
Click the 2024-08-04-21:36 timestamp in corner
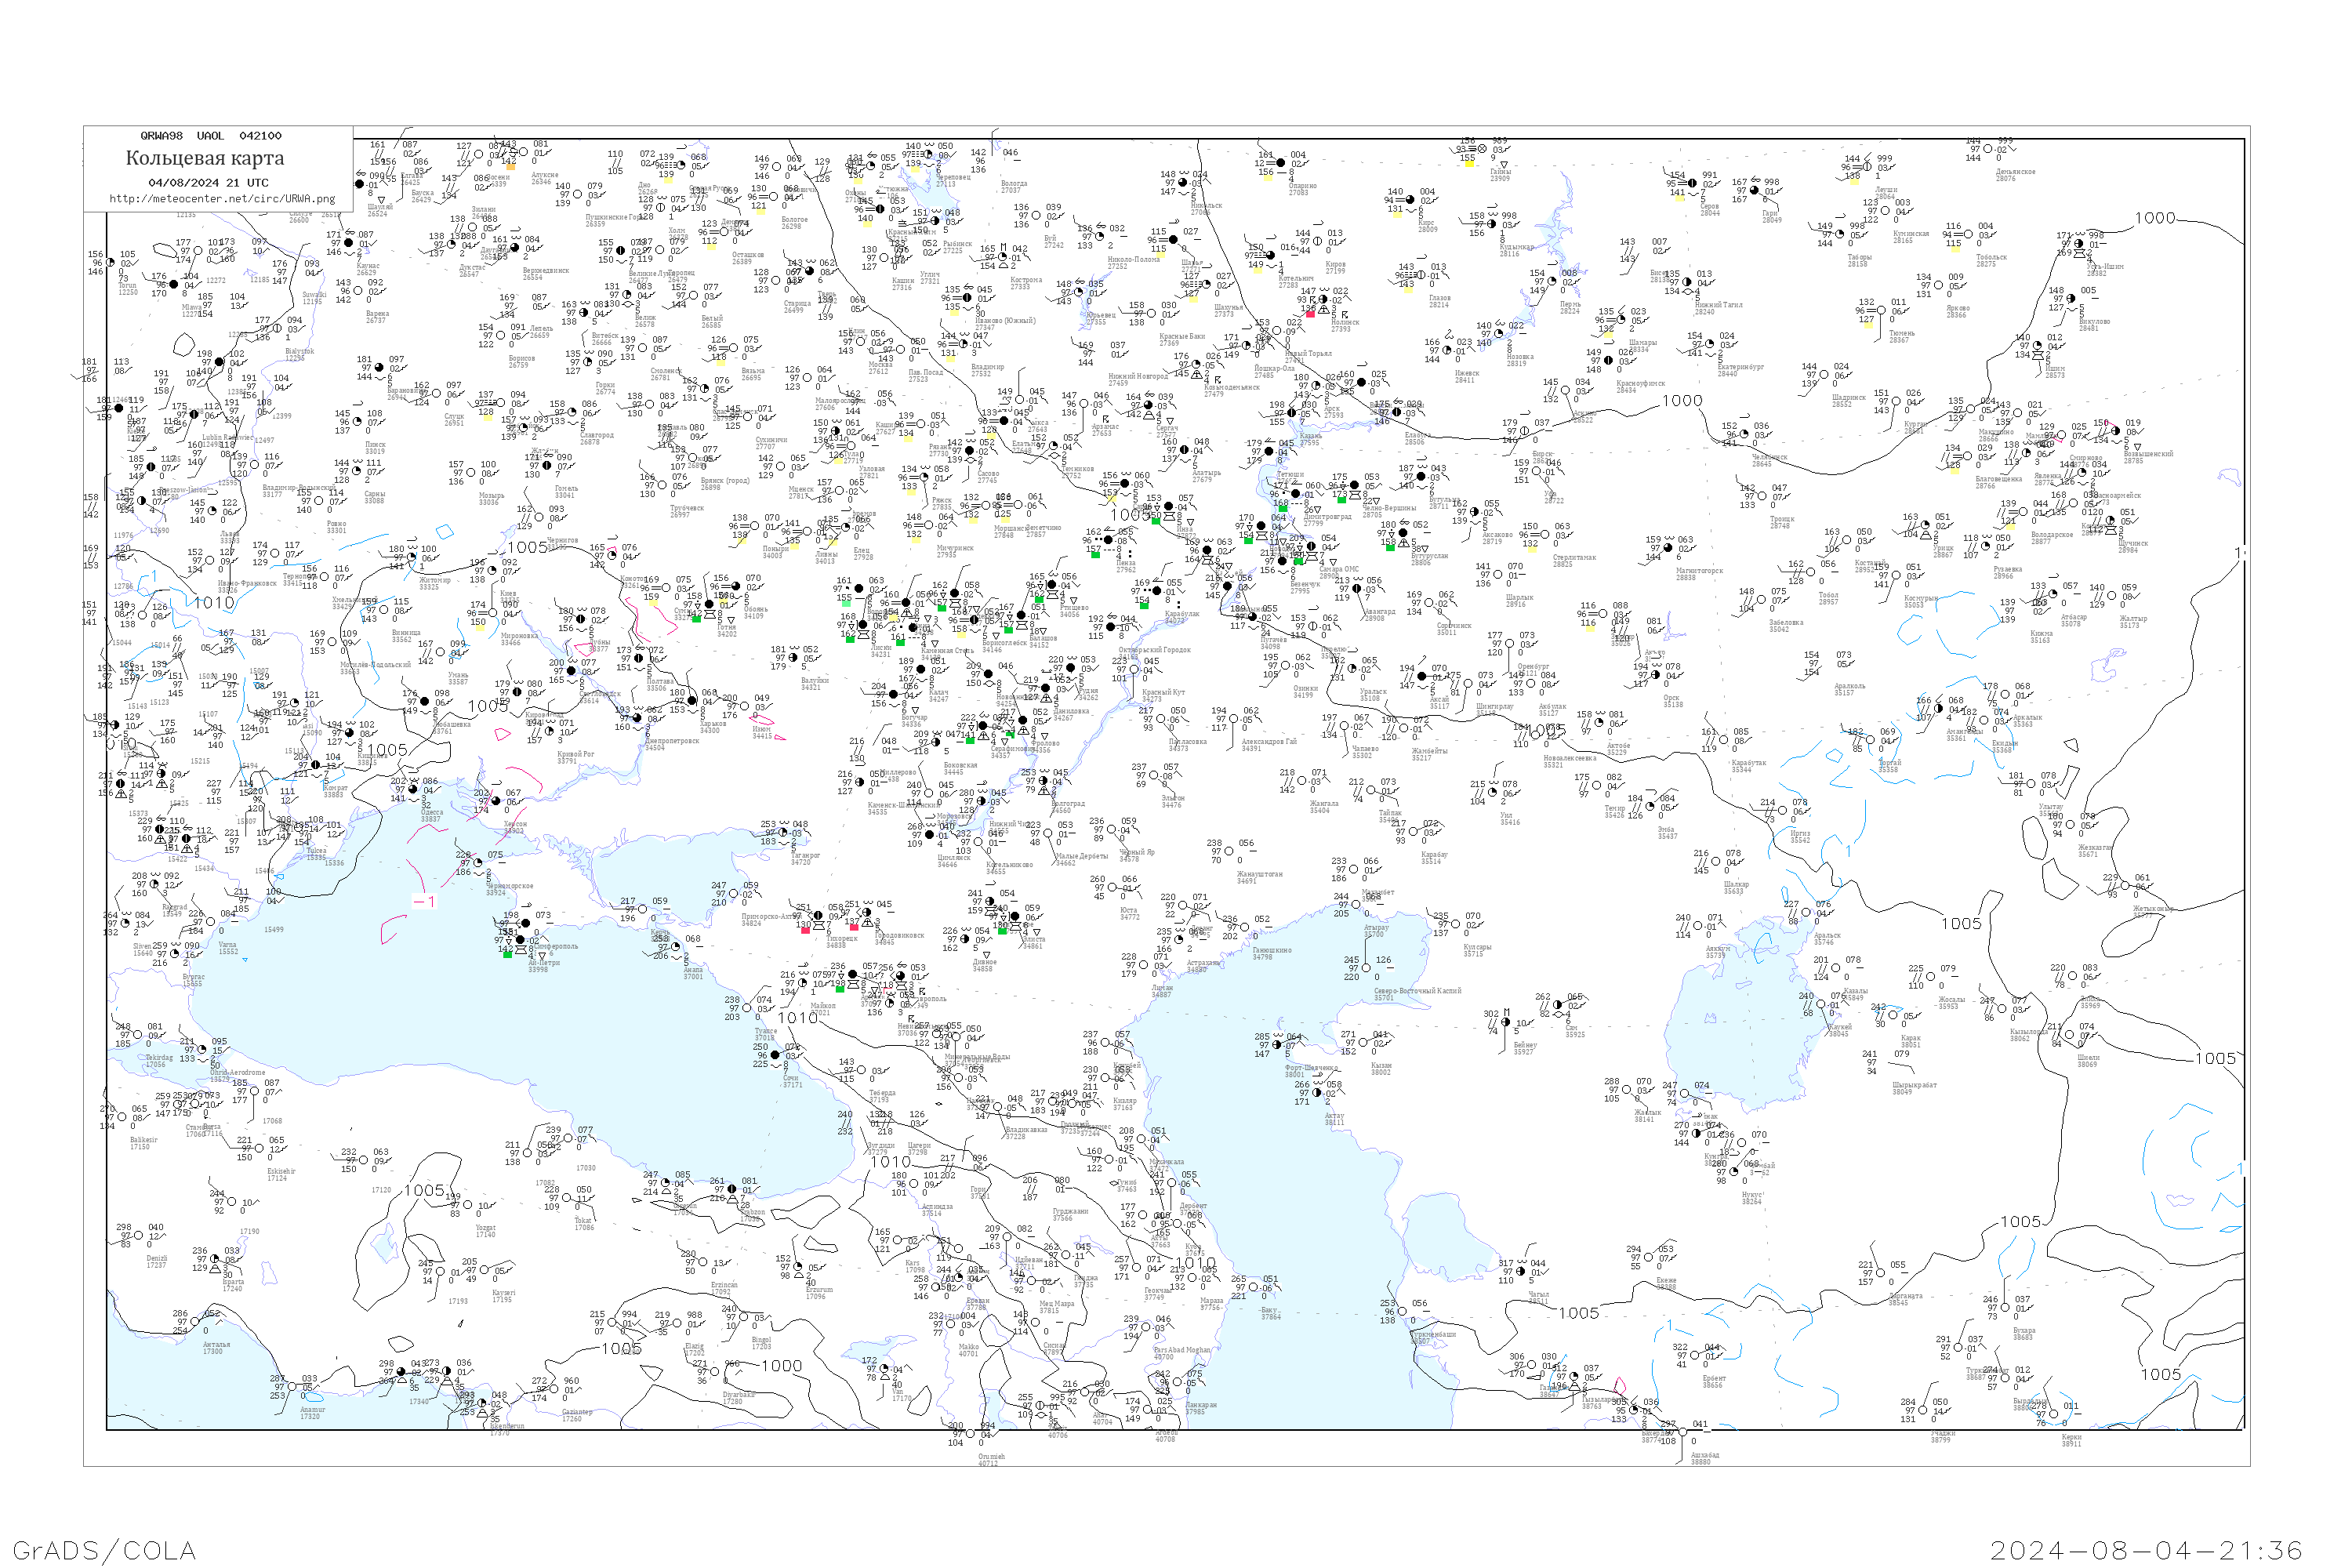click(x=2145, y=1550)
